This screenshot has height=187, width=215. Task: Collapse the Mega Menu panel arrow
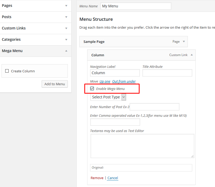[66, 51]
